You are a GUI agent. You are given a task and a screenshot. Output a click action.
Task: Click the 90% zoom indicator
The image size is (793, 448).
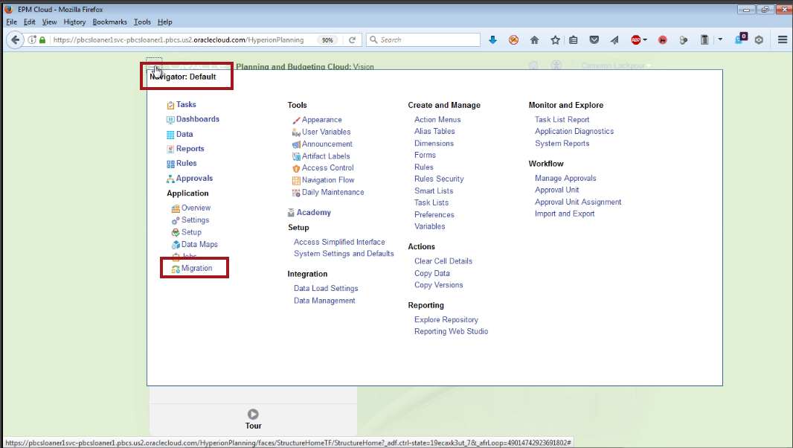(328, 40)
